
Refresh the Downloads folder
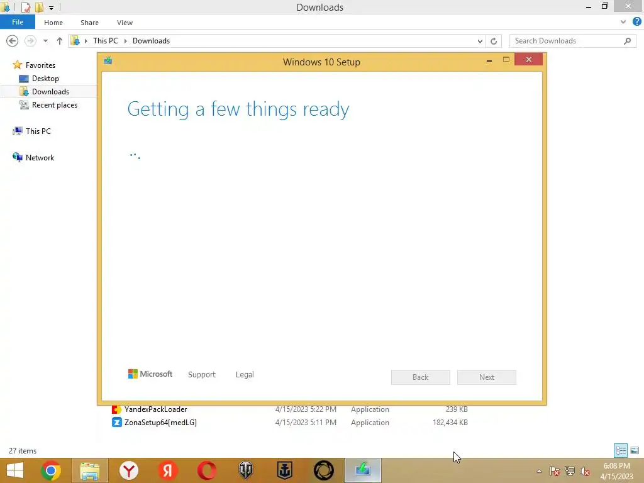pos(494,41)
